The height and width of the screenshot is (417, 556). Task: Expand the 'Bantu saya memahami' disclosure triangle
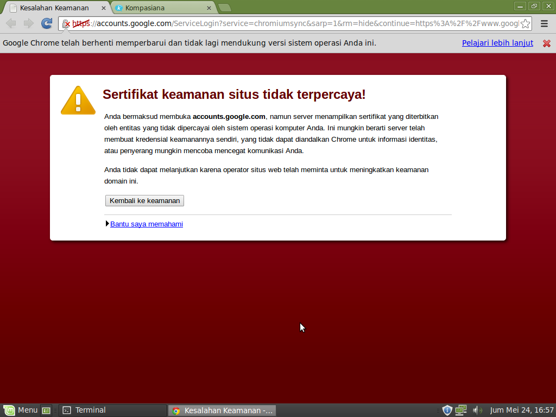(x=108, y=224)
